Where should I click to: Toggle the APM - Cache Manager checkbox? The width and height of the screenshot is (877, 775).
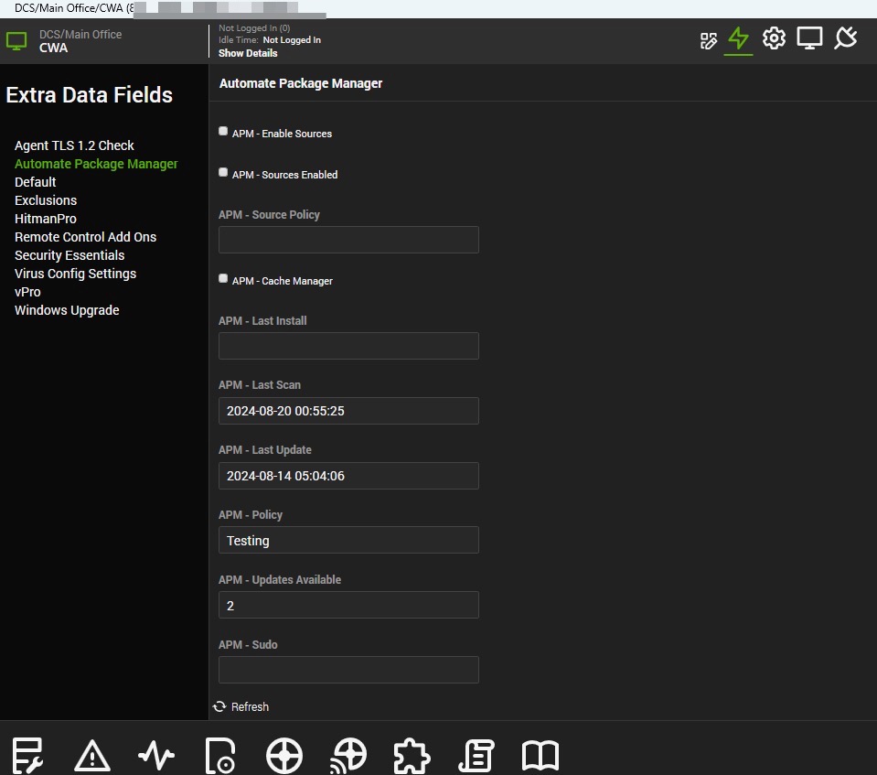(x=223, y=279)
